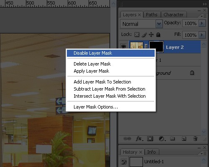
Task: Create a new group folder icon
Action: point(173,139)
